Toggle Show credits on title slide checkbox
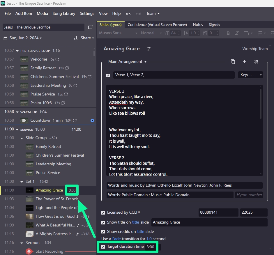Image resolution: width=274 pixels, height=255 pixels. [103, 232]
